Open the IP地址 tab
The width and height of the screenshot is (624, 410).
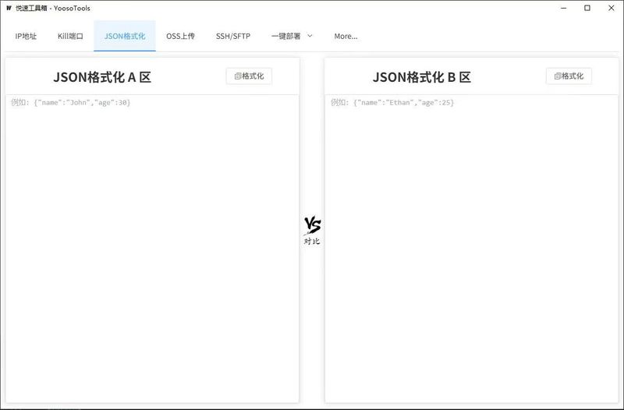click(26, 36)
